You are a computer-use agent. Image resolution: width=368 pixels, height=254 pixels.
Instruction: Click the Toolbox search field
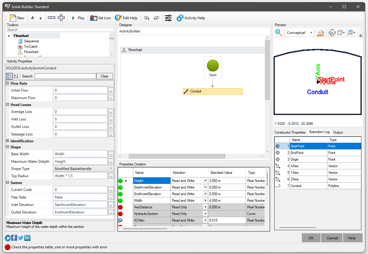pos(60,30)
